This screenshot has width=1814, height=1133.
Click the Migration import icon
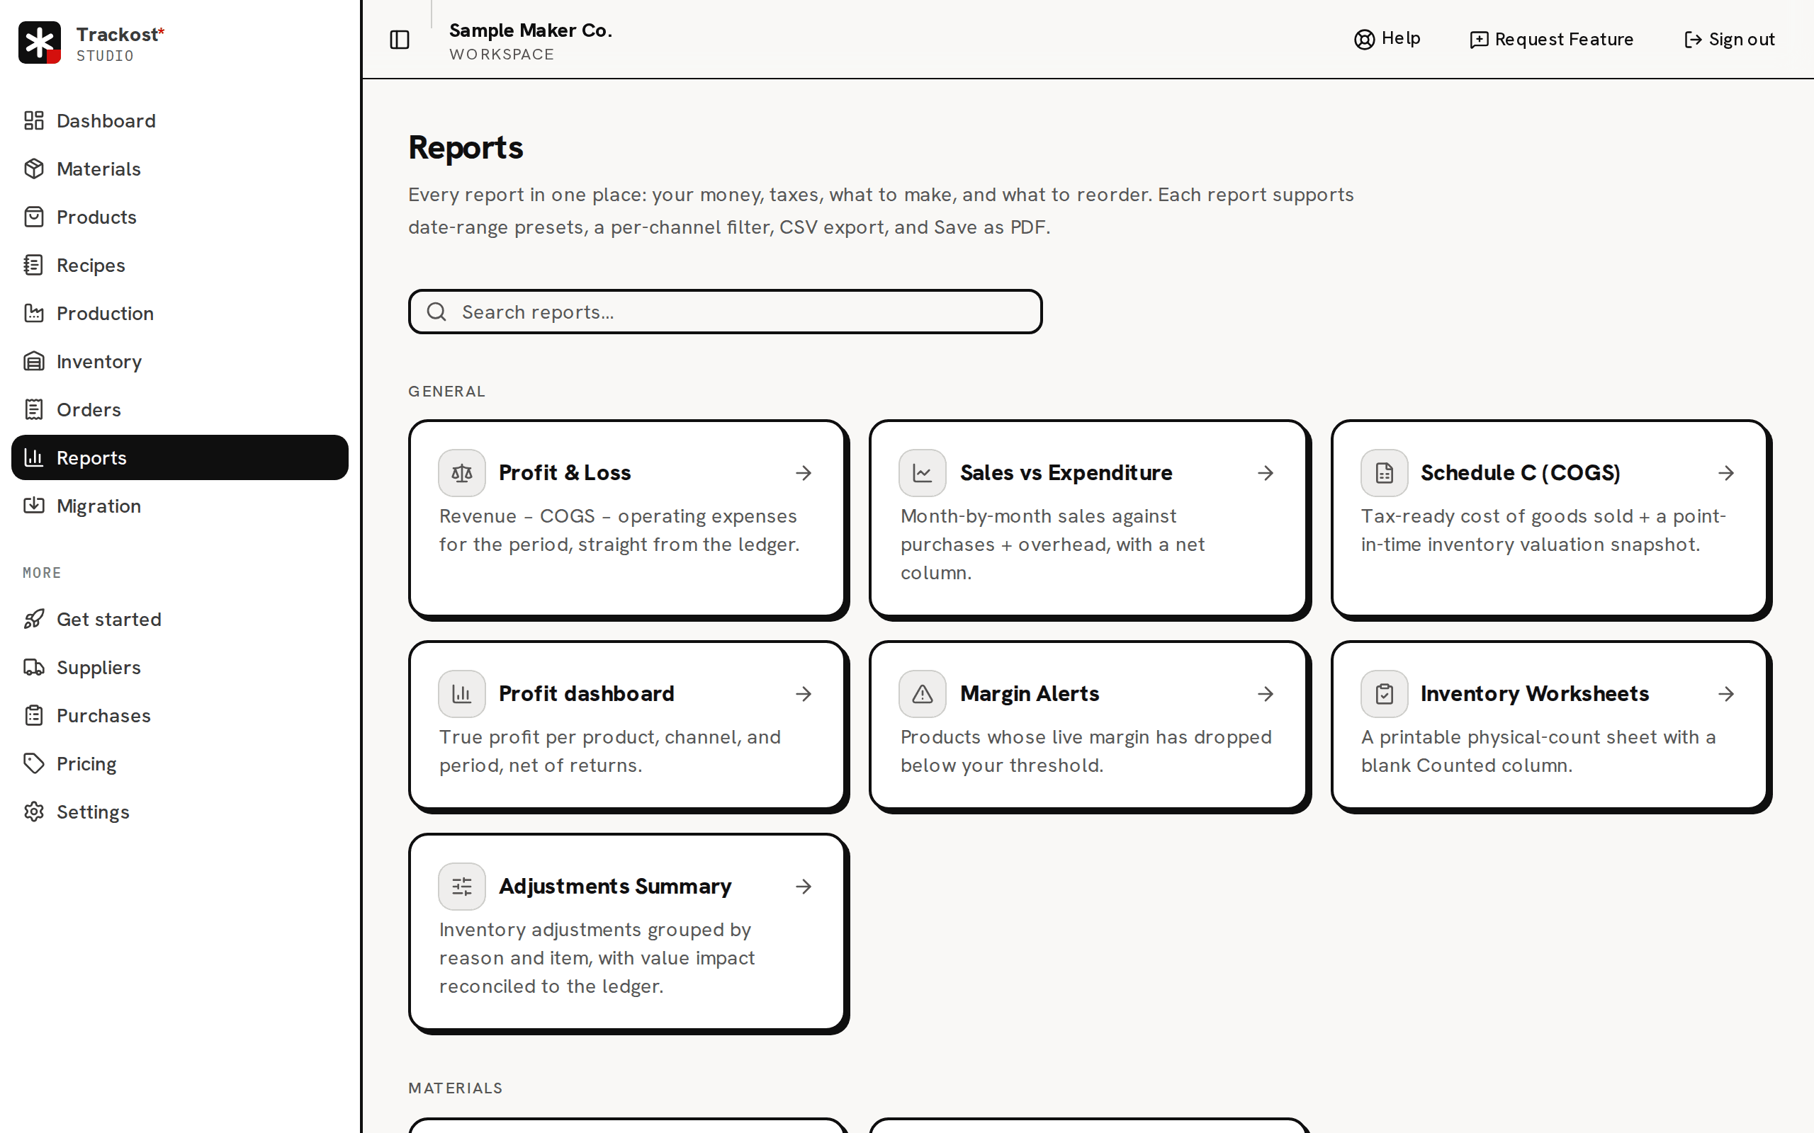34,506
